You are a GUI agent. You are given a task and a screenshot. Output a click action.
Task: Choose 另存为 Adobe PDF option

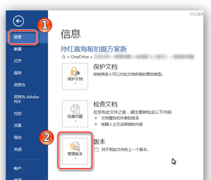[x=26, y=99]
